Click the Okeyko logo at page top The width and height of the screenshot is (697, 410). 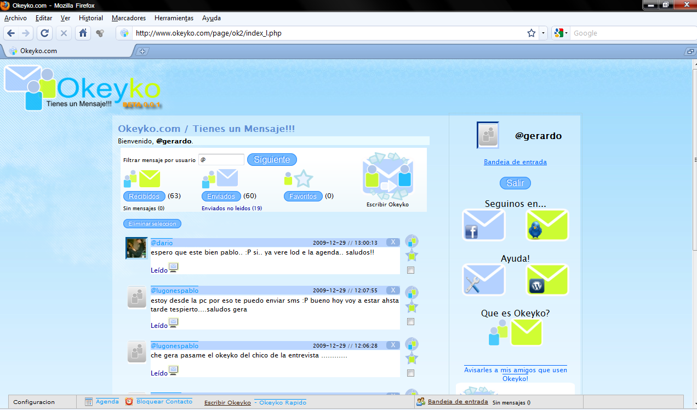(82, 88)
